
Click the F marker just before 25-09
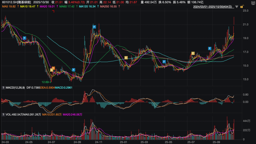[x=210, y=48]
